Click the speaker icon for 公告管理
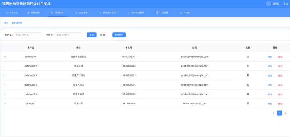 click(76, 13)
